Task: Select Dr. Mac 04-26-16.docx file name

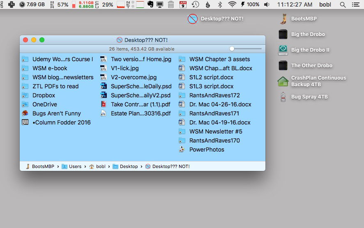Action: tap(220, 104)
